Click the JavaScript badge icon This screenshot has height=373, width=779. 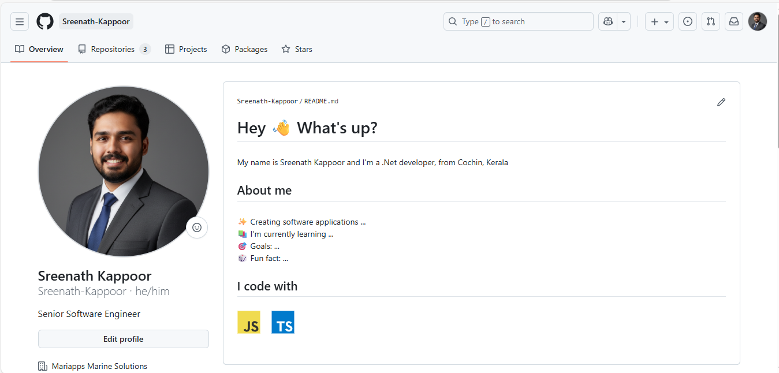(x=249, y=322)
